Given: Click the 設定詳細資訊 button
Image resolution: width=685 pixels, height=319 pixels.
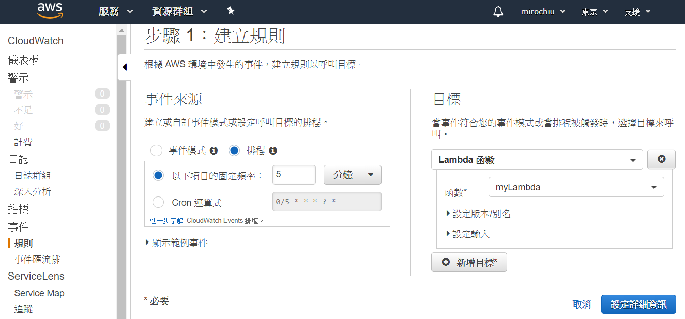Looking at the screenshot, I should pos(638,305).
